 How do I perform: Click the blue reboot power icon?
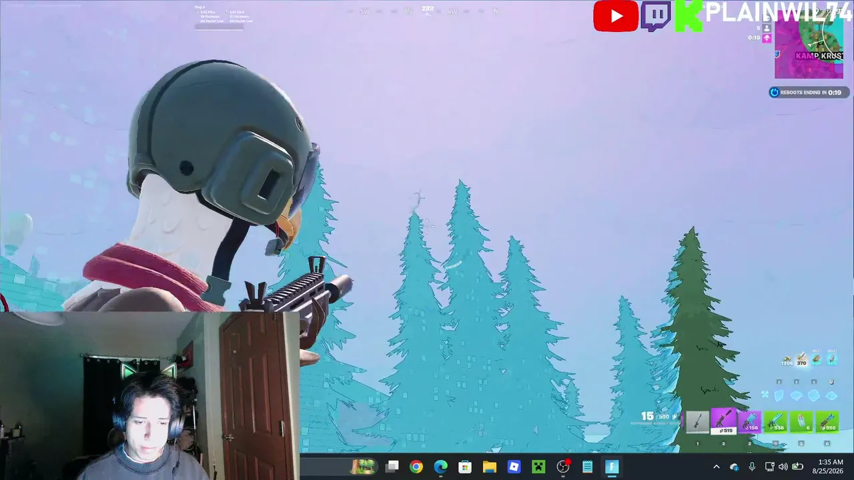(774, 93)
